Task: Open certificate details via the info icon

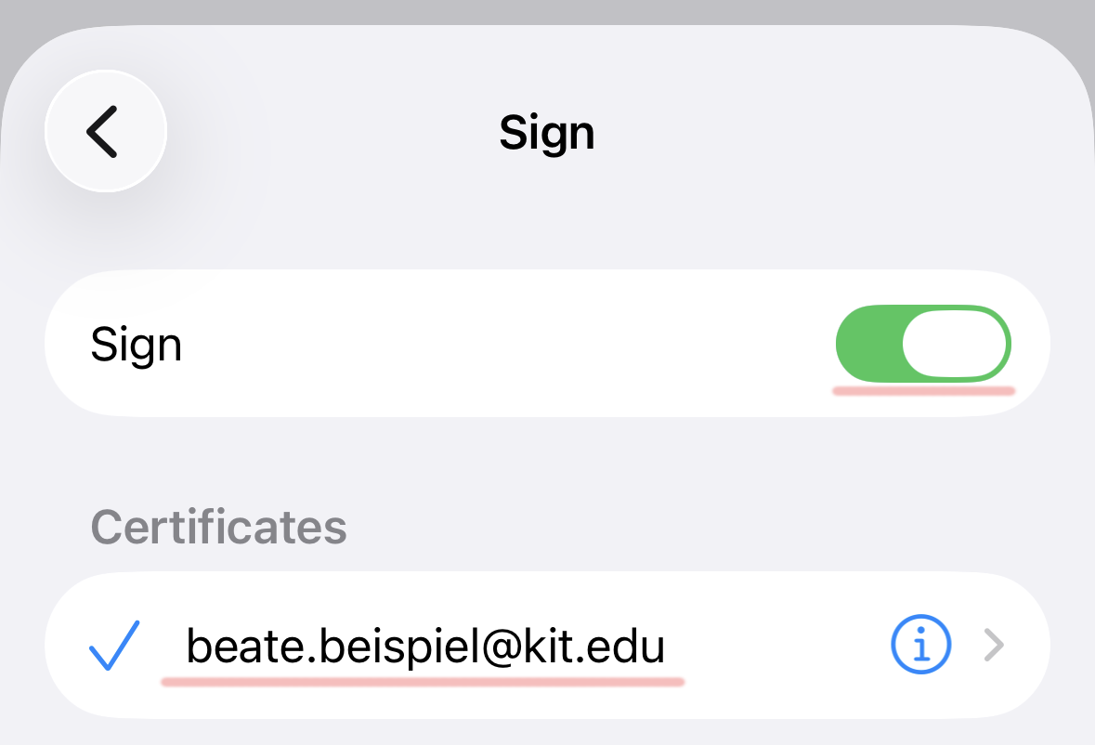Action: click(920, 645)
